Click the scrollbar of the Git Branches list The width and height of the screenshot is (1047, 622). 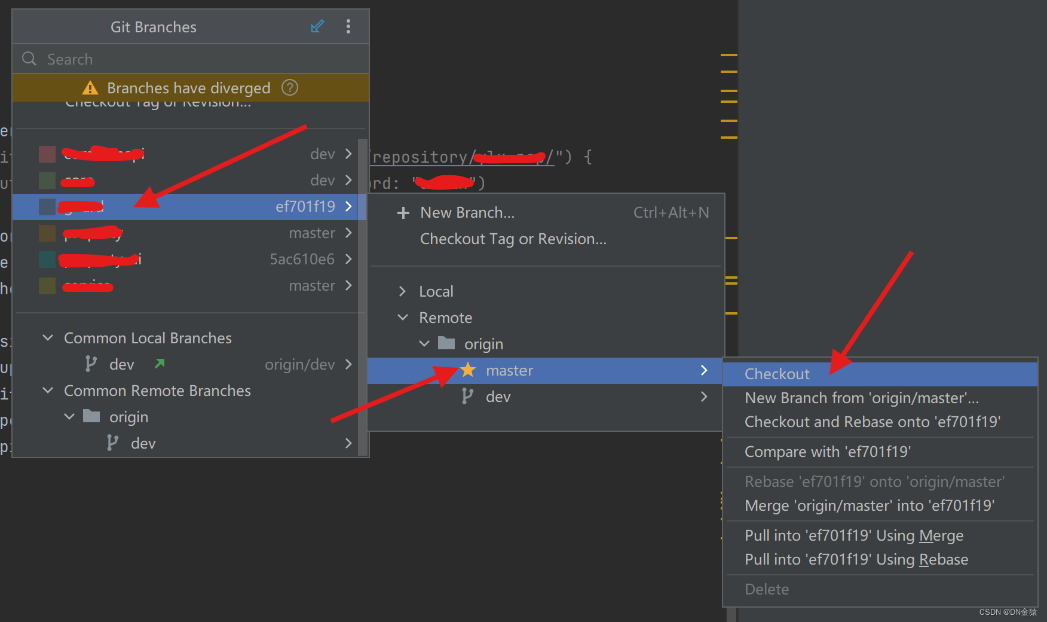[362, 296]
